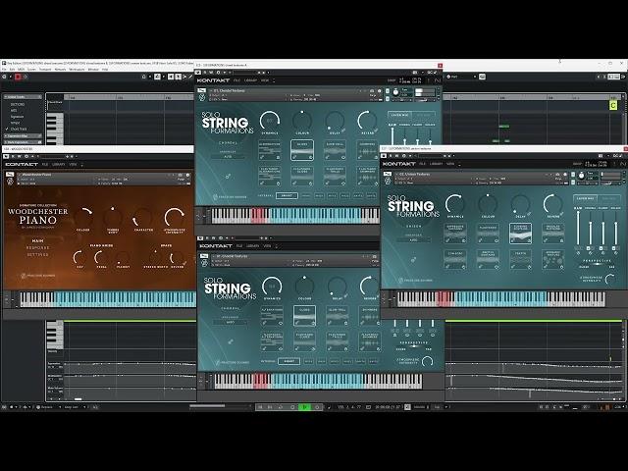The width and height of the screenshot is (628, 471).
Task: Click the info icon in the Unison Textures instrument header
Action: 565,175
